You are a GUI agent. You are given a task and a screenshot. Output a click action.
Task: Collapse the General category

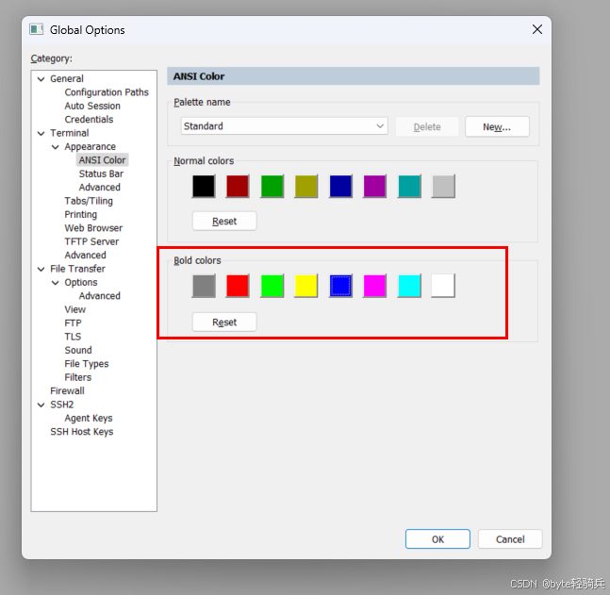(41, 79)
